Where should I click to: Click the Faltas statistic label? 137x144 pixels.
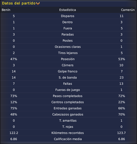(68, 84)
